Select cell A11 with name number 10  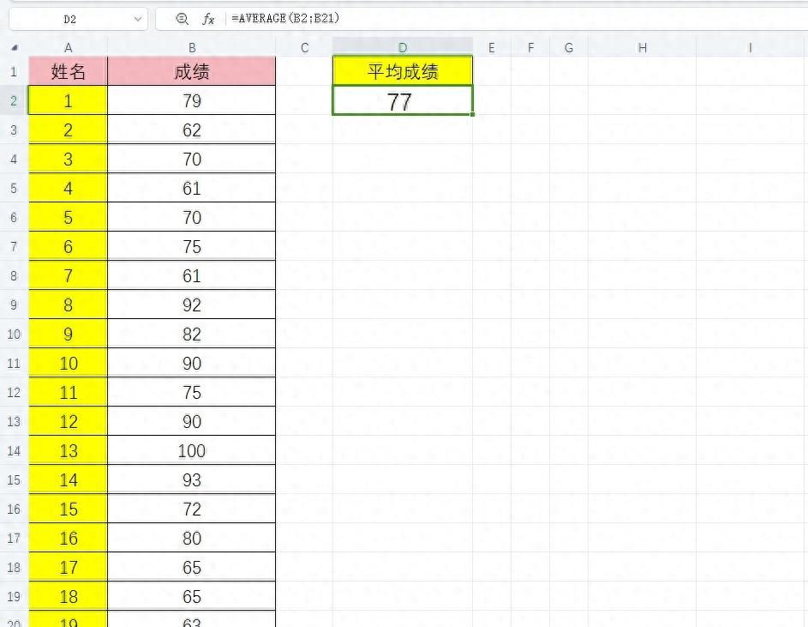tap(68, 363)
